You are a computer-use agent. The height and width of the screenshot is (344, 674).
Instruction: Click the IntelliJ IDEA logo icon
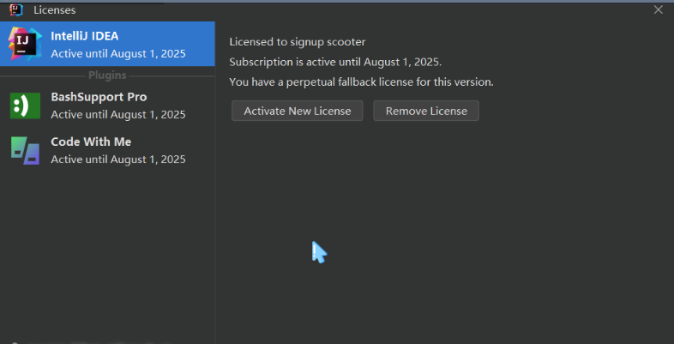25,44
